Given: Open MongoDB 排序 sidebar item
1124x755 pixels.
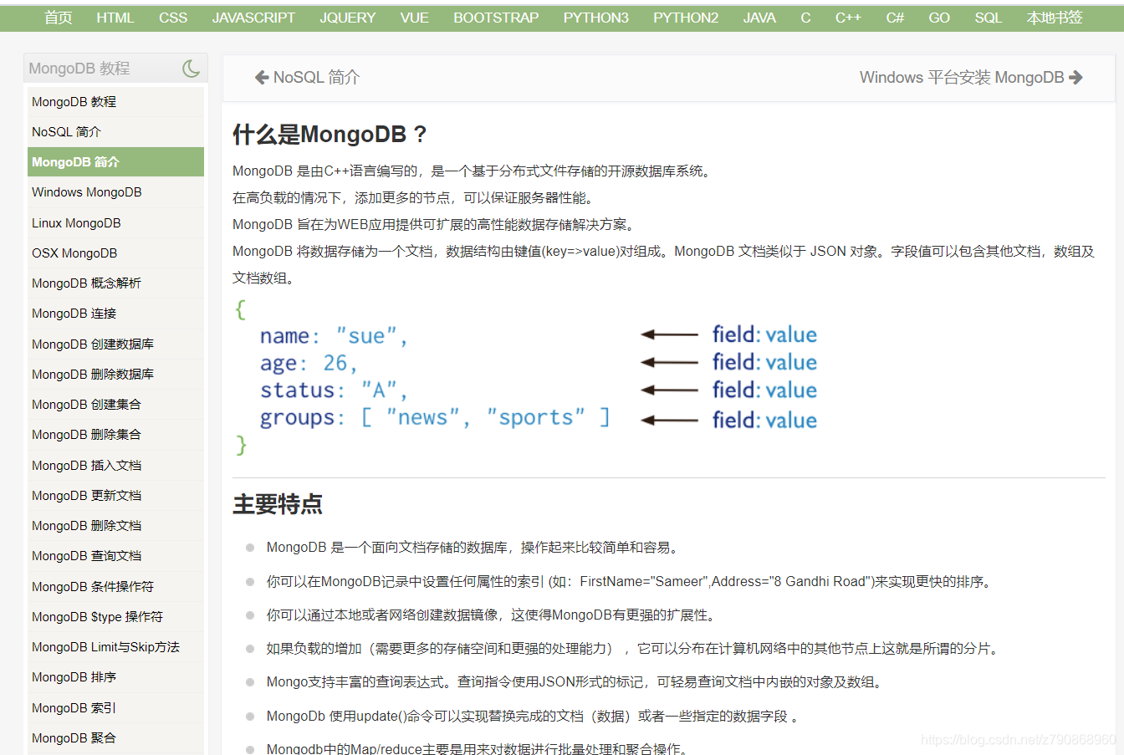Looking at the screenshot, I should coord(115,677).
